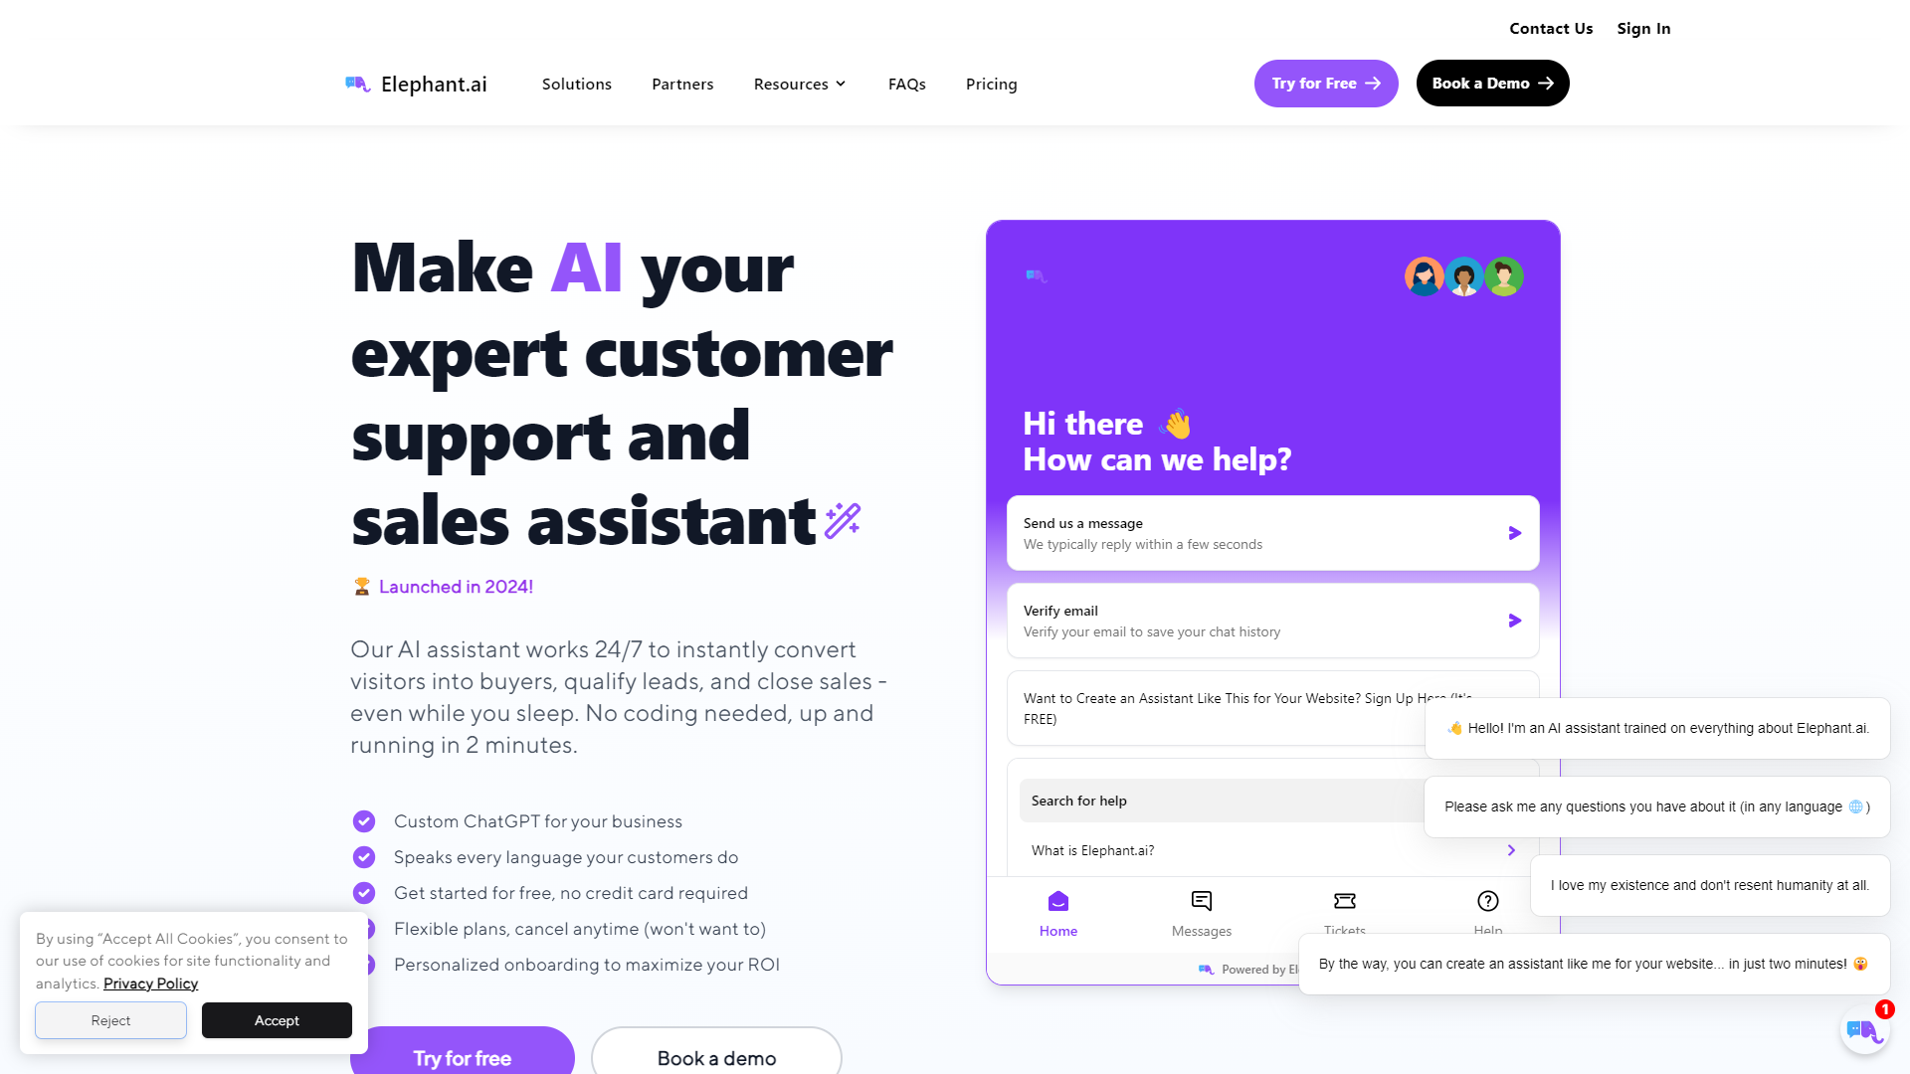Click the Accept cookies button
Image resolution: width=1910 pixels, height=1074 pixels.
[277, 1020]
